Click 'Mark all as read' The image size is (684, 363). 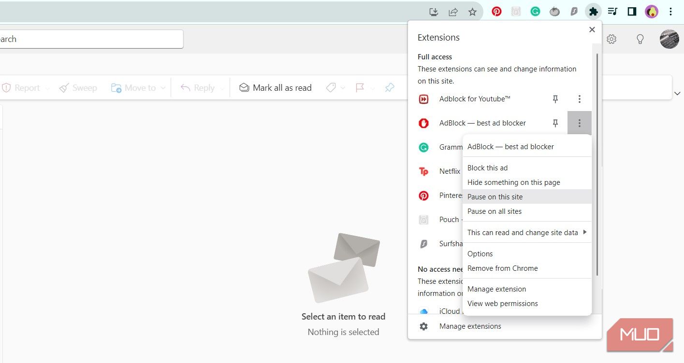(x=275, y=87)
